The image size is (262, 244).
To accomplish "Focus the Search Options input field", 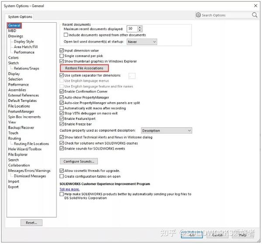I will click(226, 15).
